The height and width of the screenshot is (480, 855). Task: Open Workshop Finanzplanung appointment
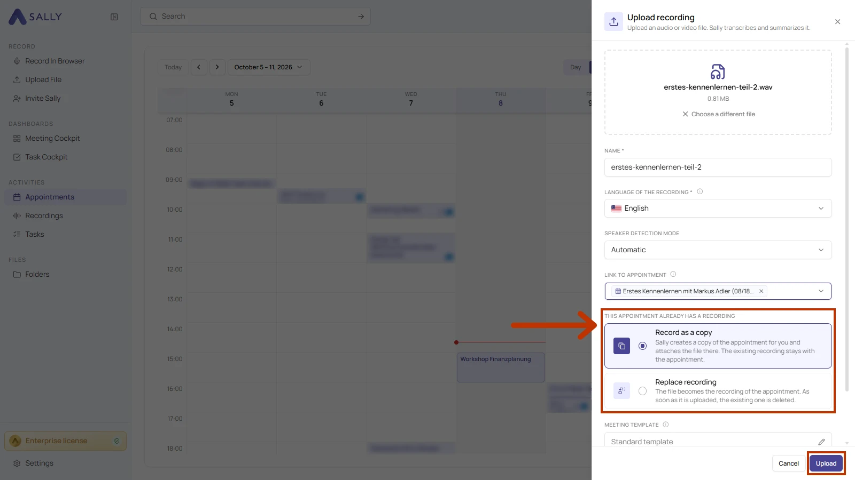(x=501, y=367)
